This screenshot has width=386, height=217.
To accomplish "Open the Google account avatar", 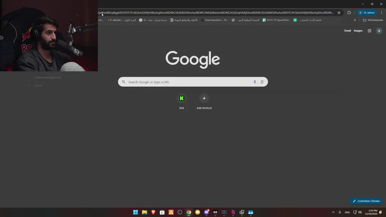I will [x=379, y=31].
